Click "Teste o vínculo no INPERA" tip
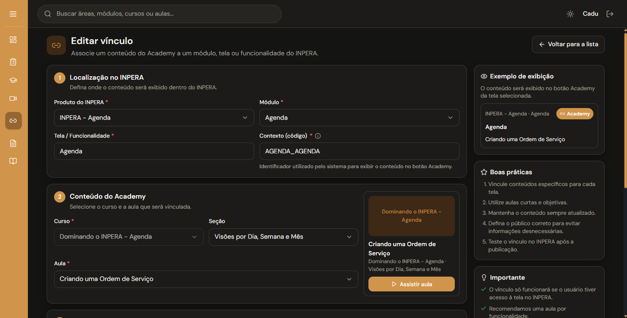Image resolution: width=627 pixels, height=318 pixels. point(531,246)
